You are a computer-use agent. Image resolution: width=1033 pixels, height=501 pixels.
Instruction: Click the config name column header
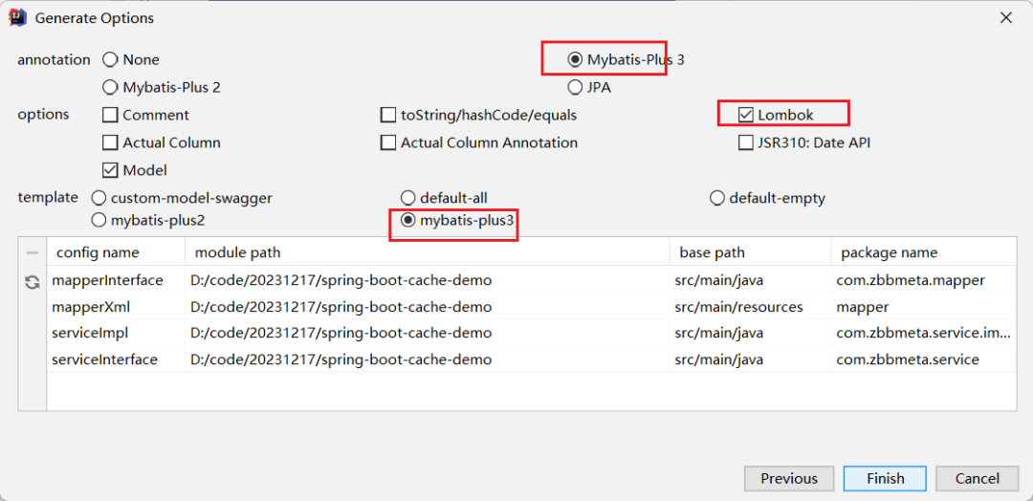[116, 252]
